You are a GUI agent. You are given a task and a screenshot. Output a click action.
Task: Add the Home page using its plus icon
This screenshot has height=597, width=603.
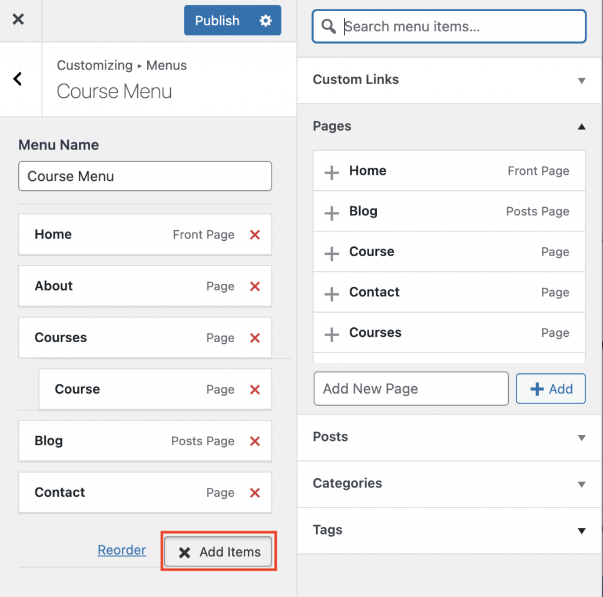coord(331,171)
